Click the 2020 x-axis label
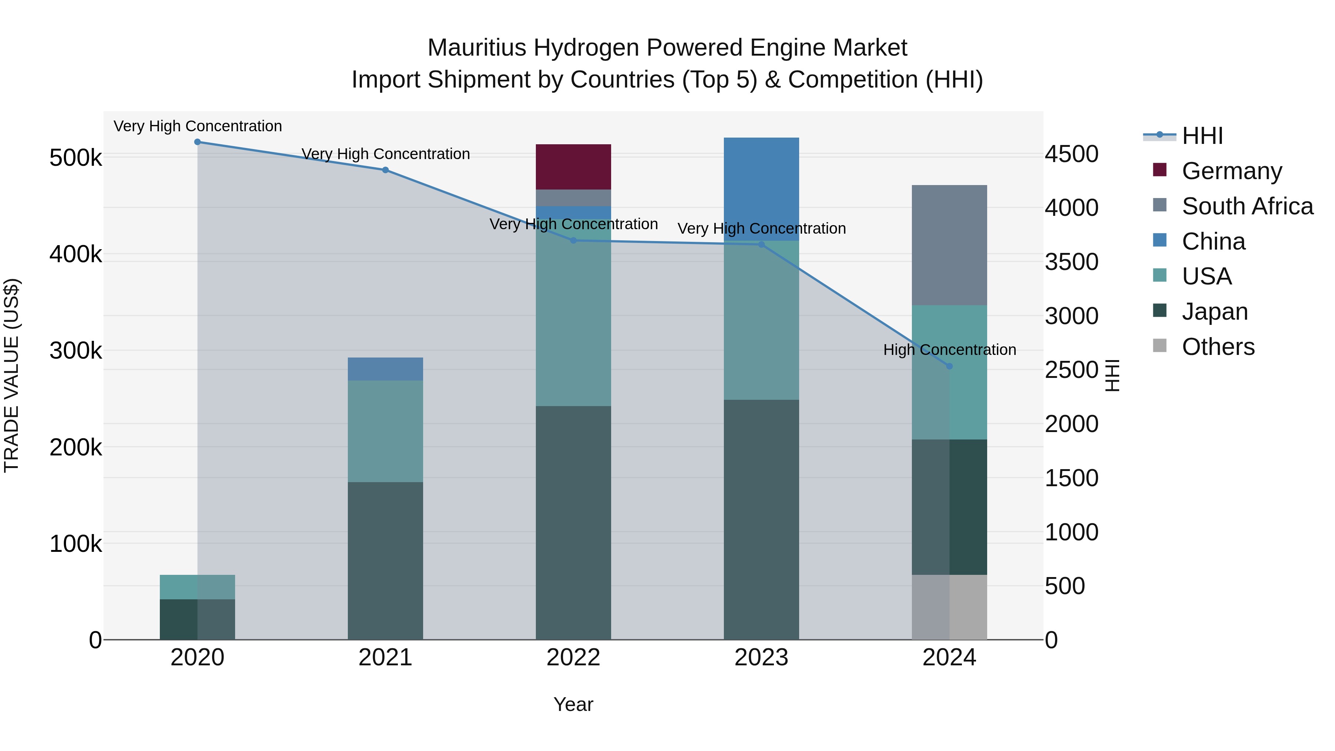Image resolution: width=1335 pixels, height=751 pixels. click(x=197, y=658)
